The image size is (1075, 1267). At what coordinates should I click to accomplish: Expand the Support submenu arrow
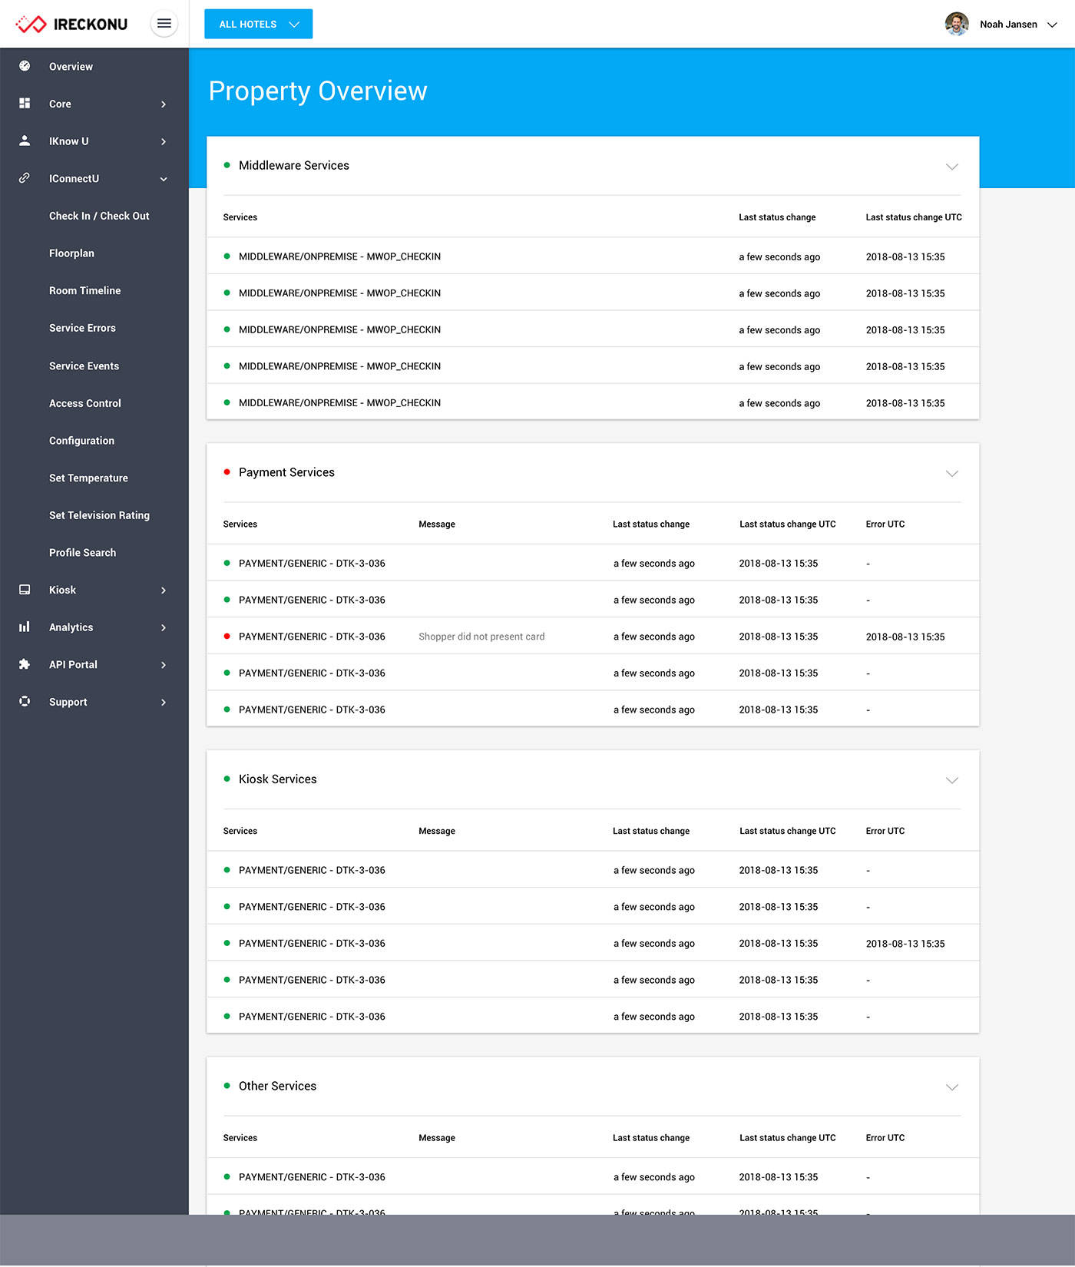164,703
